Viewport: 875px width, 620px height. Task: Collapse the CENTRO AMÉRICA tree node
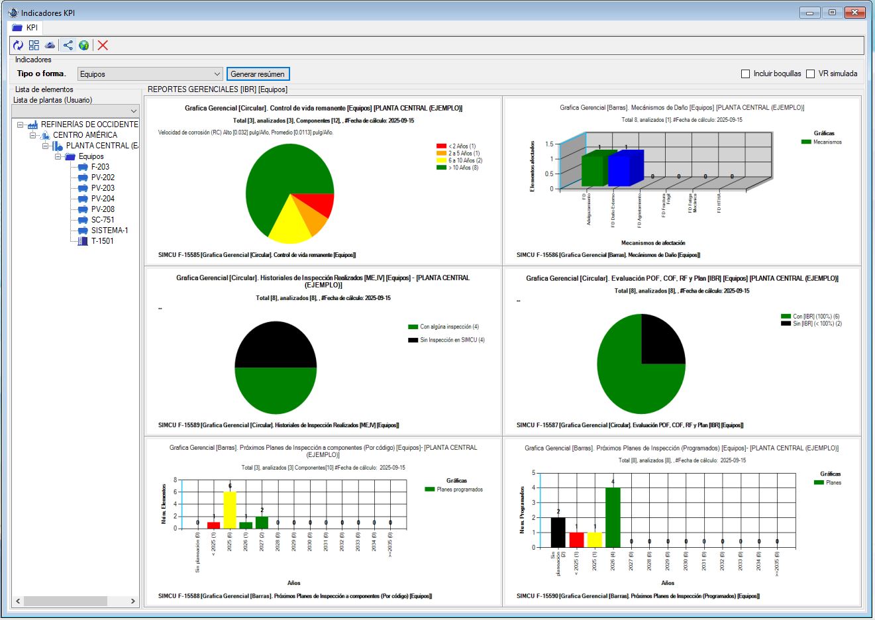33,135
